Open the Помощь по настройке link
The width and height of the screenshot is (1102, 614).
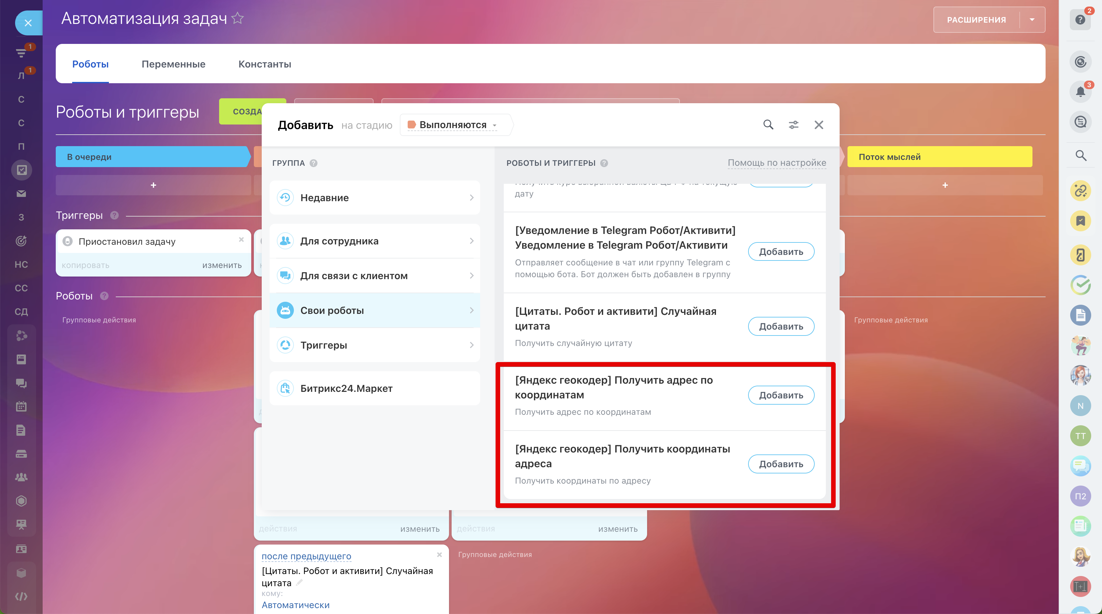click(776, 163)
